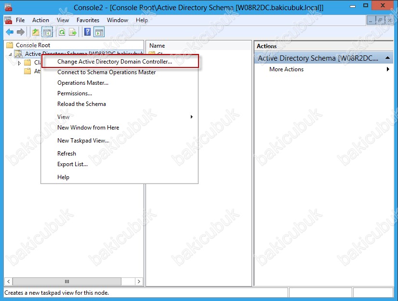Click the Back arrow toolbar icon
The image size is (398, 301).
(10, 32)
